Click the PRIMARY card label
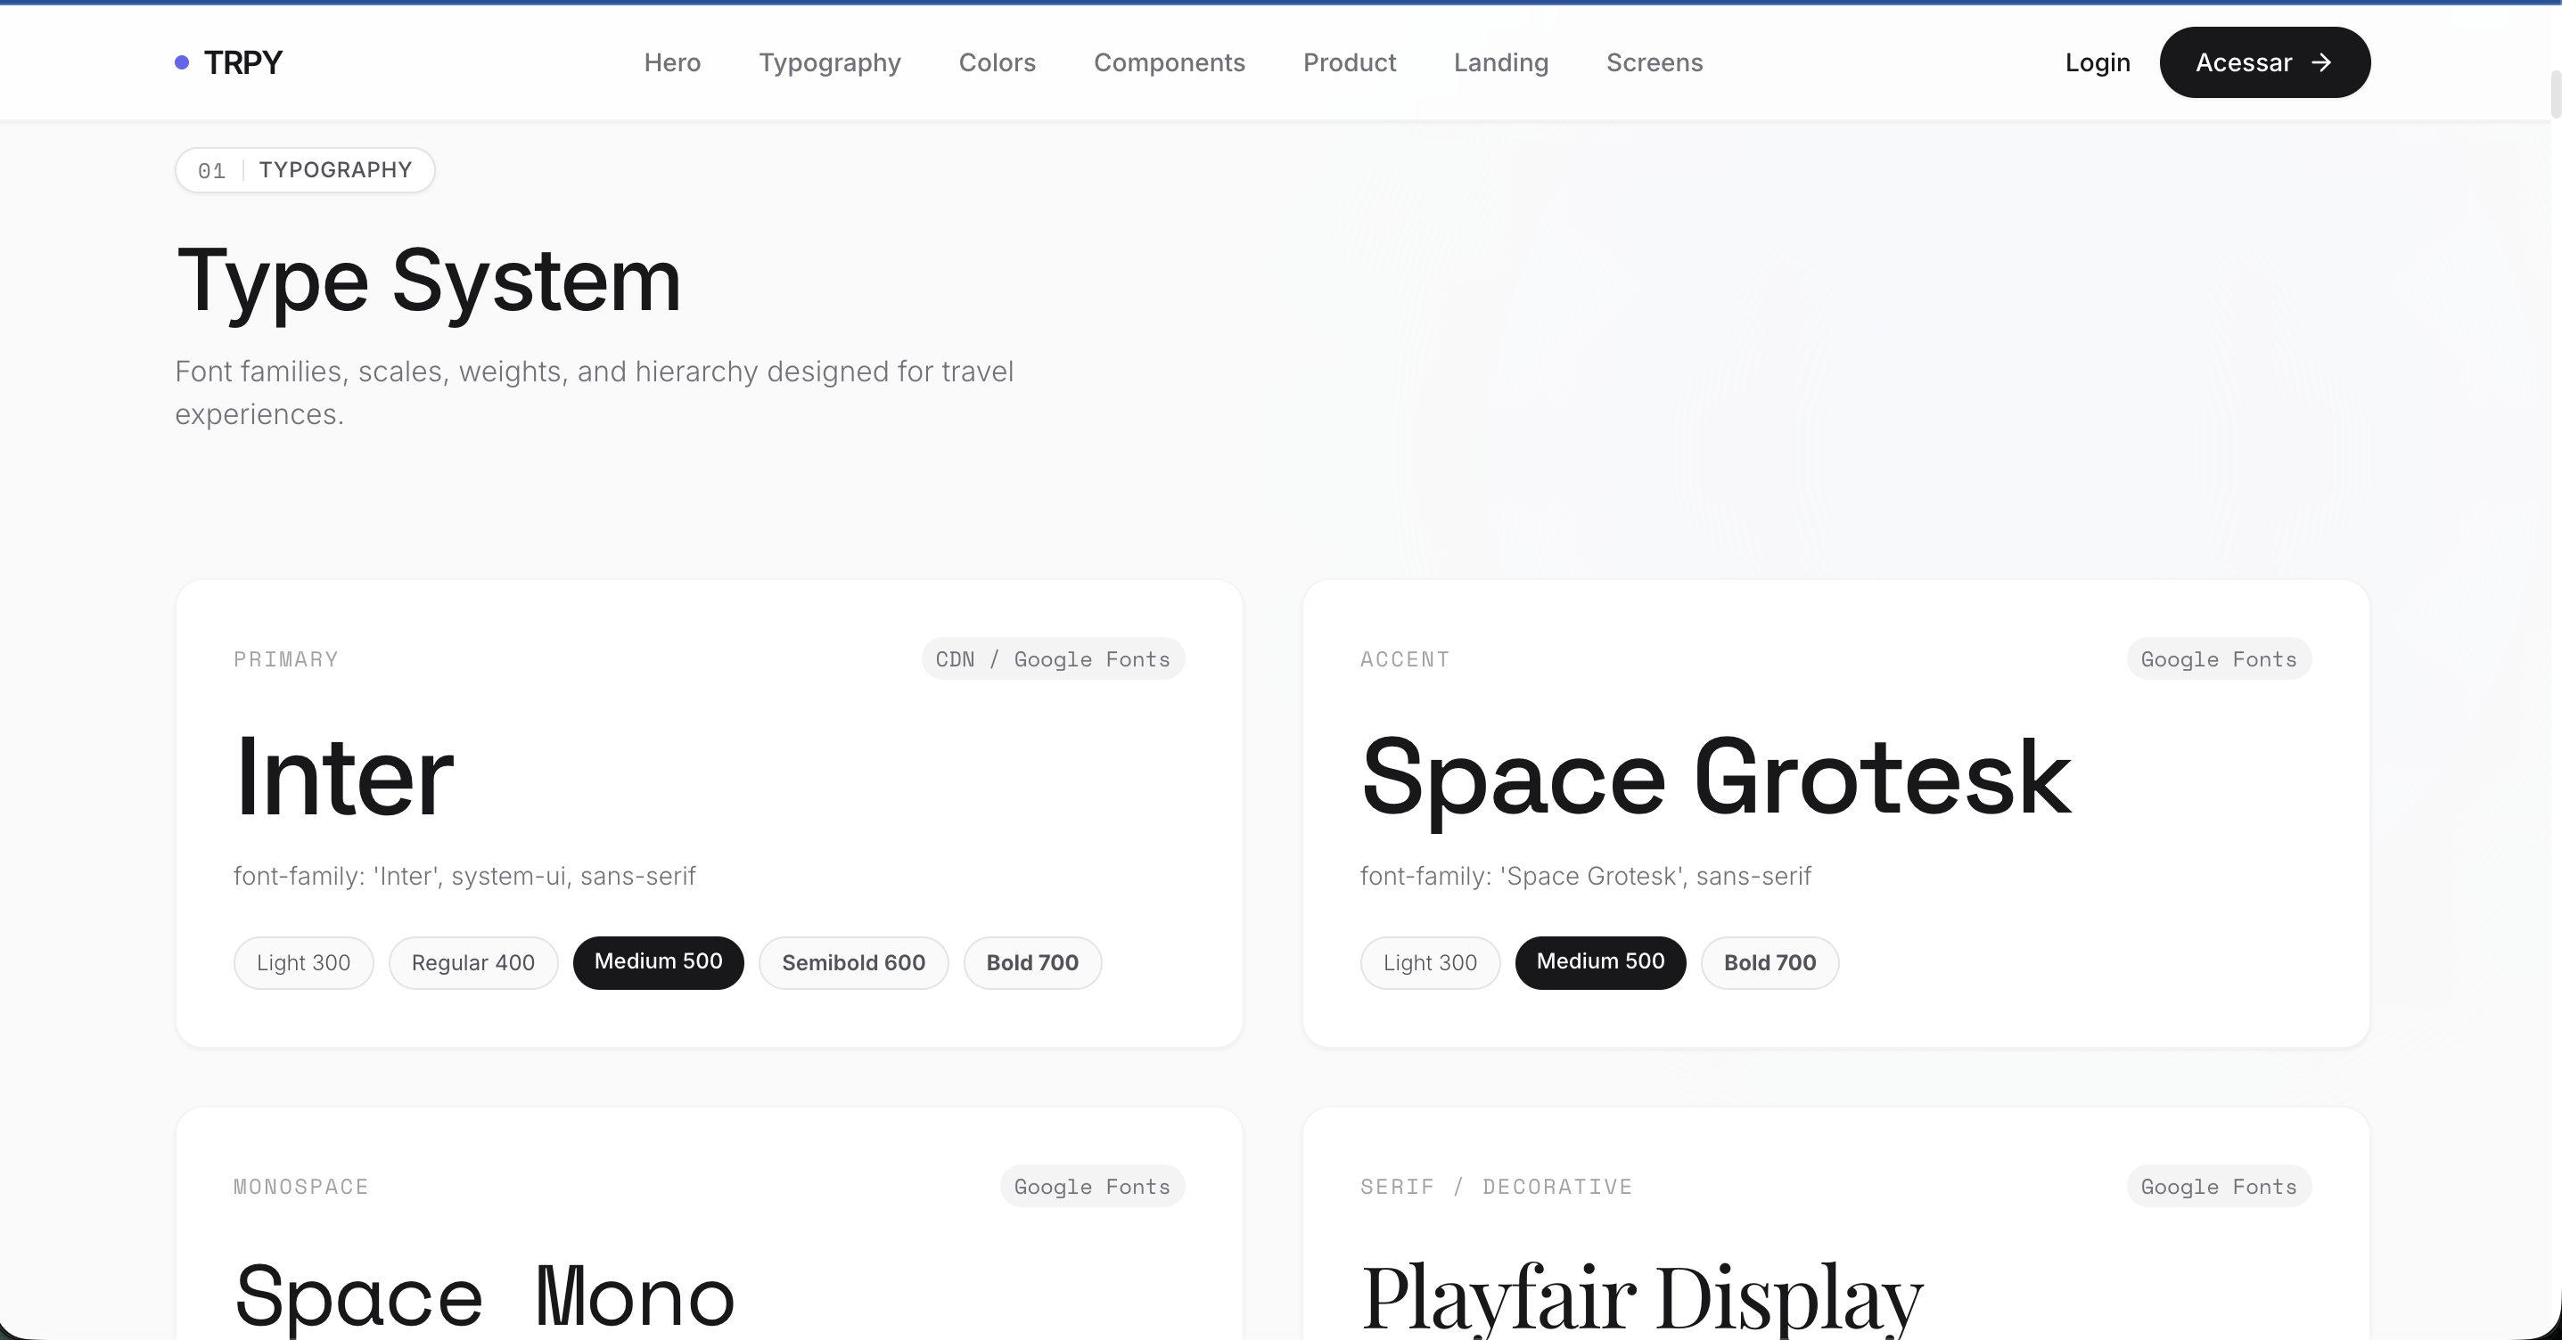The image size is (2562, 1340). click(x=286, y=659)
